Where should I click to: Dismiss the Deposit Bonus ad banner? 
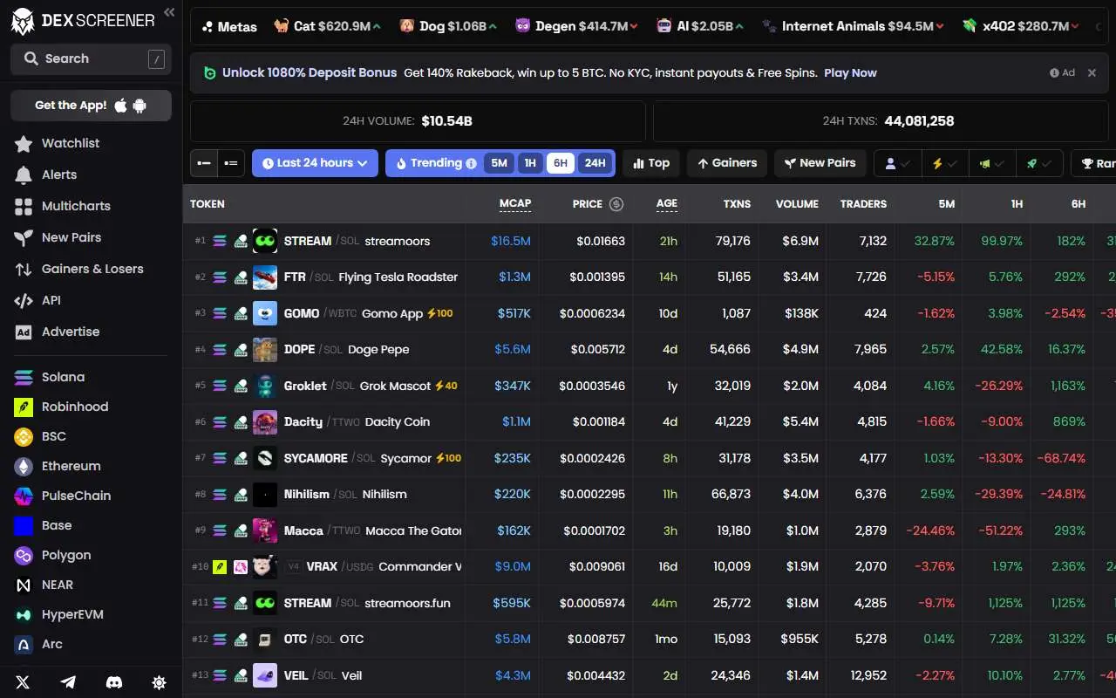(x=1092, y=73)
